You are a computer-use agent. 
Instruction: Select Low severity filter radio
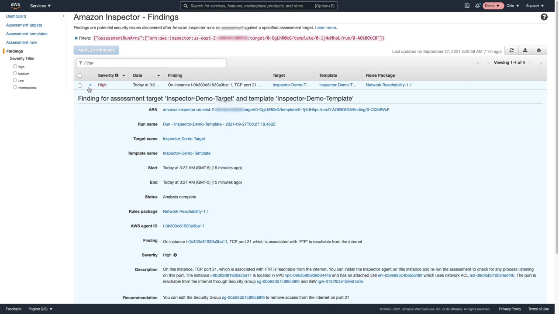[15, 80]
